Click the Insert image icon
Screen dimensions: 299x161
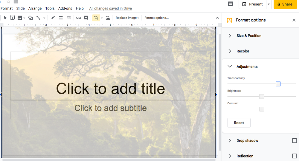click(x=20, y=18)
